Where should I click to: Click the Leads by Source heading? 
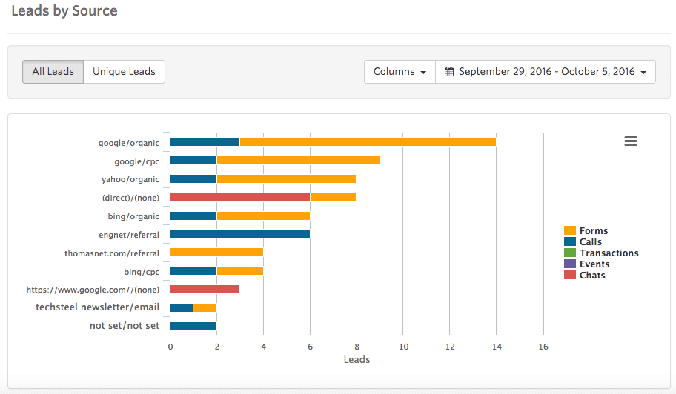(64, 10)
